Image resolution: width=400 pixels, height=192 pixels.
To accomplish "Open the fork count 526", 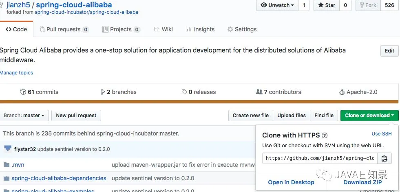I will [389, 5].
